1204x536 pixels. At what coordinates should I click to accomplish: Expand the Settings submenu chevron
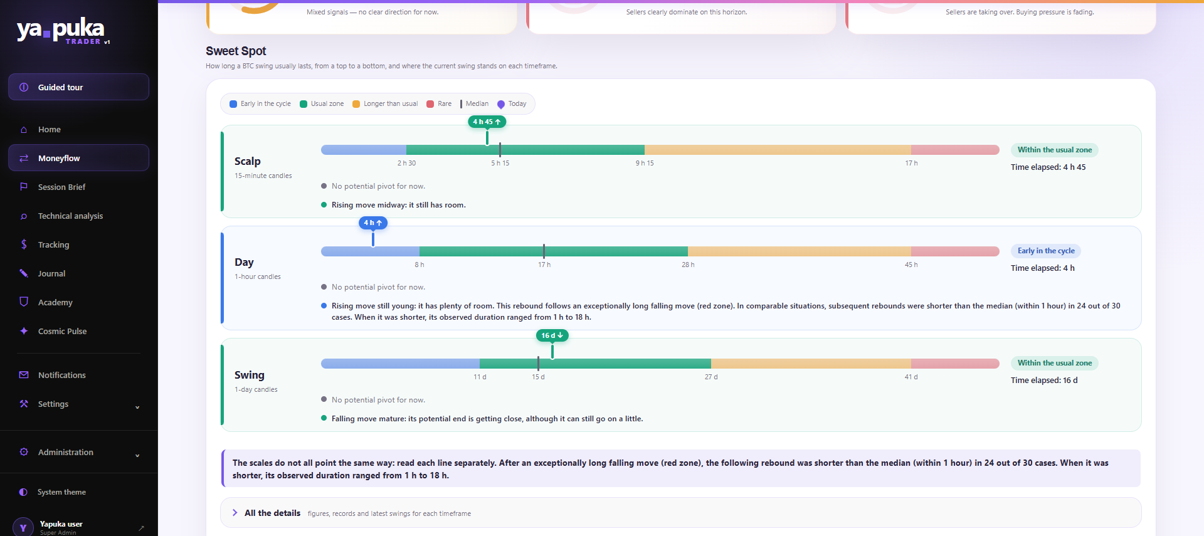coord(137,407)
